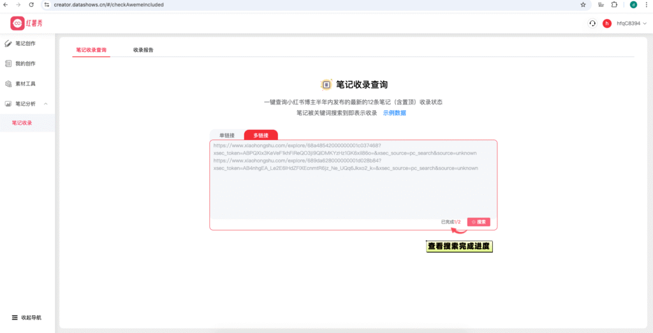Image resolution: width=653 pixels, height=333 pixels.
Task: Bookmark this page with star icon
Action: click(583, 5)
